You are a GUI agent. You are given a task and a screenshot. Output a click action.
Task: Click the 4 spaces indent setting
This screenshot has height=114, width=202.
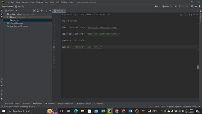click(x=170, y=107)
